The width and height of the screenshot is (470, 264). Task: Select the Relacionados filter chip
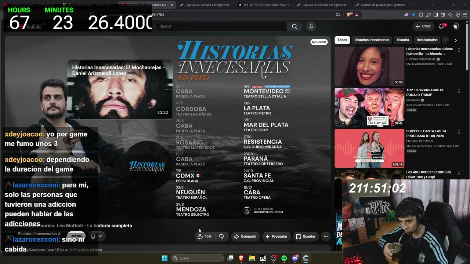[427, 40]
